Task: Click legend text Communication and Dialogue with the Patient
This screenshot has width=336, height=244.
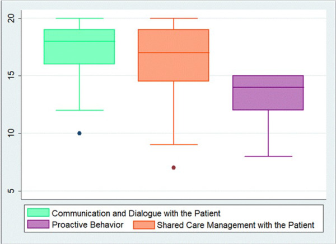Action: (x=136, y=213)
